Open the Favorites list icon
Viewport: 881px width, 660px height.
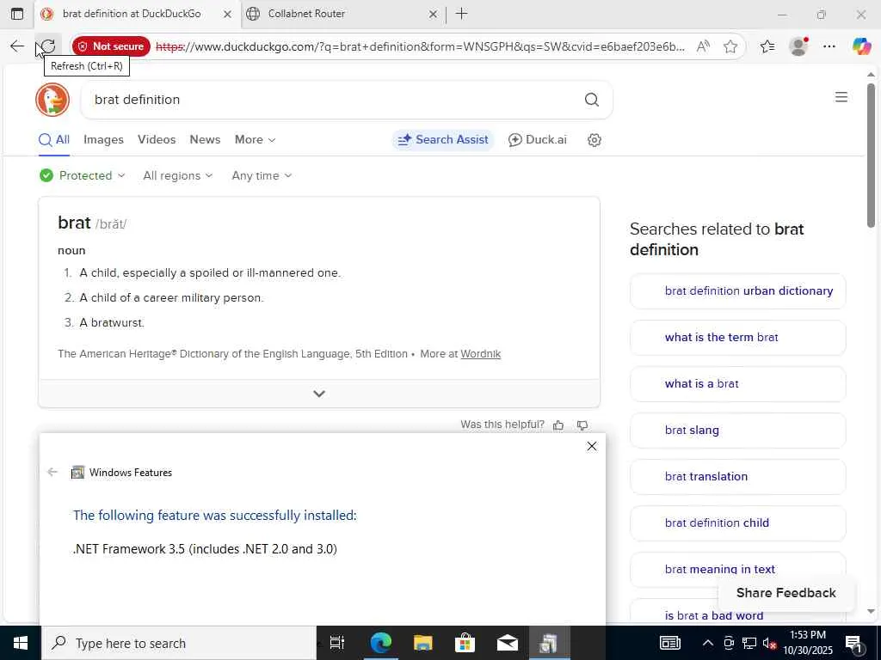click(x=767, y=46)
